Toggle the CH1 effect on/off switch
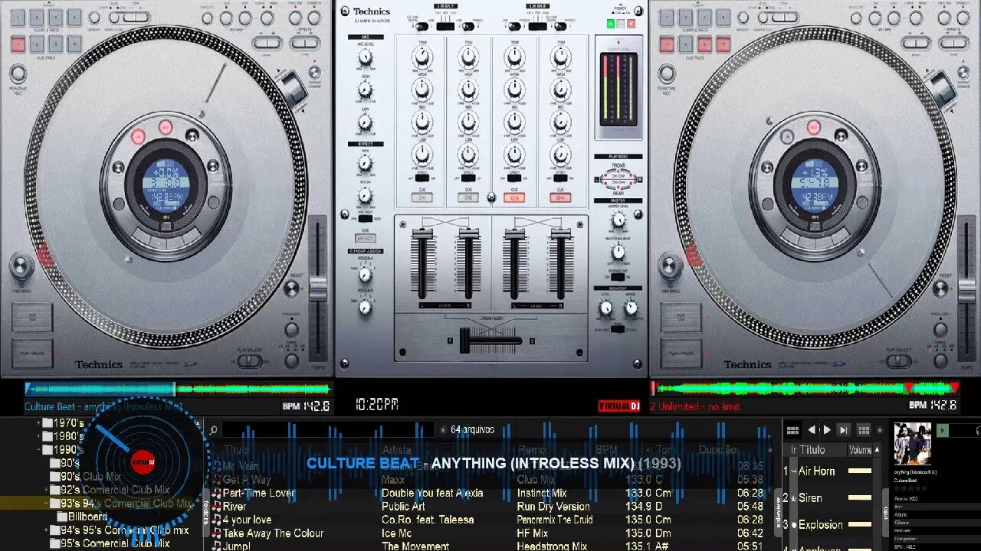This screenshot has height=551, width=981. 422,178
